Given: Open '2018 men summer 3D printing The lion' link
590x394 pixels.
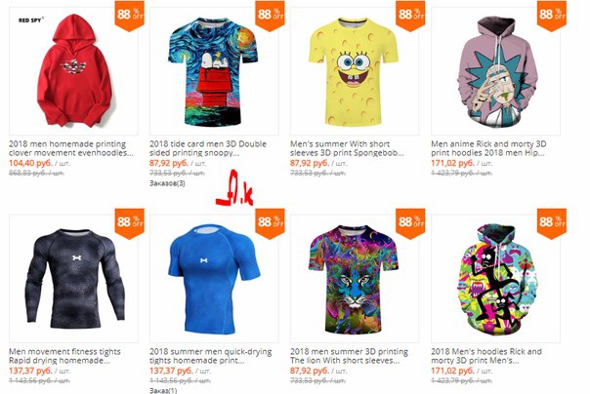Looking at the screenshot, I should 349,356.
